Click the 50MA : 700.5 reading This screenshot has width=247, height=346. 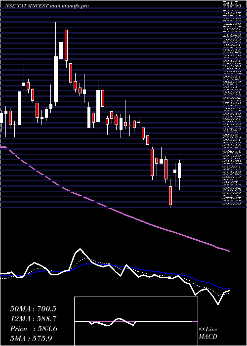(33, 309)
